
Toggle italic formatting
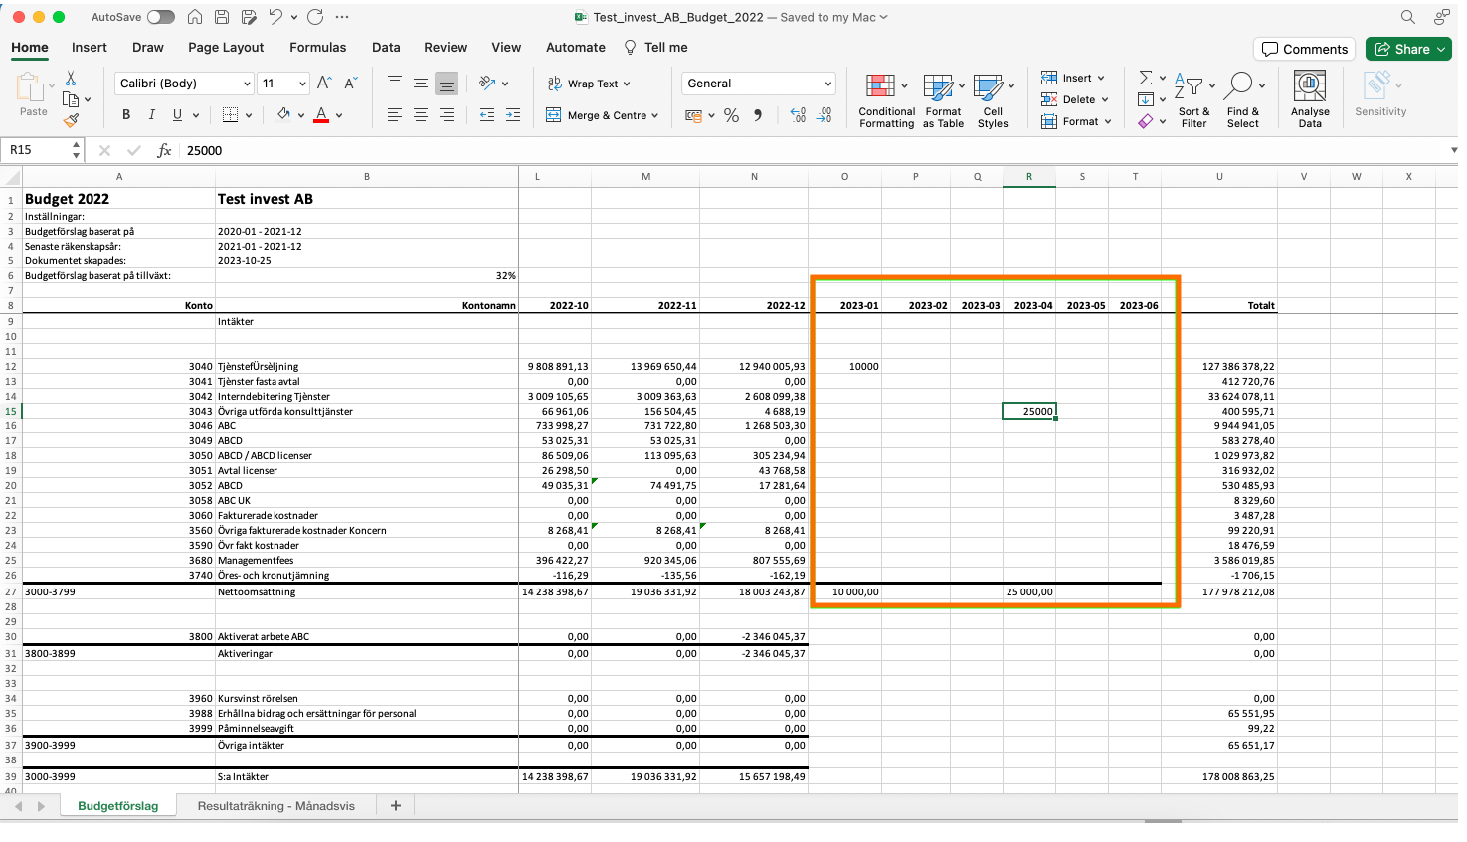click(x=151, y=115)
